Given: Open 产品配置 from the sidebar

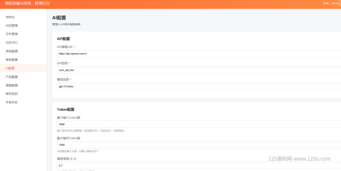Looking at the screenshot, I should point(12,77).
